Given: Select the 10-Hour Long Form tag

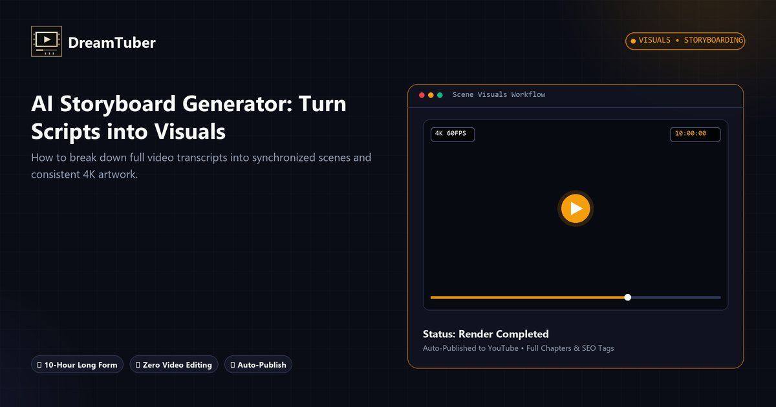Looking at the screenshot, I should [78, 365].
